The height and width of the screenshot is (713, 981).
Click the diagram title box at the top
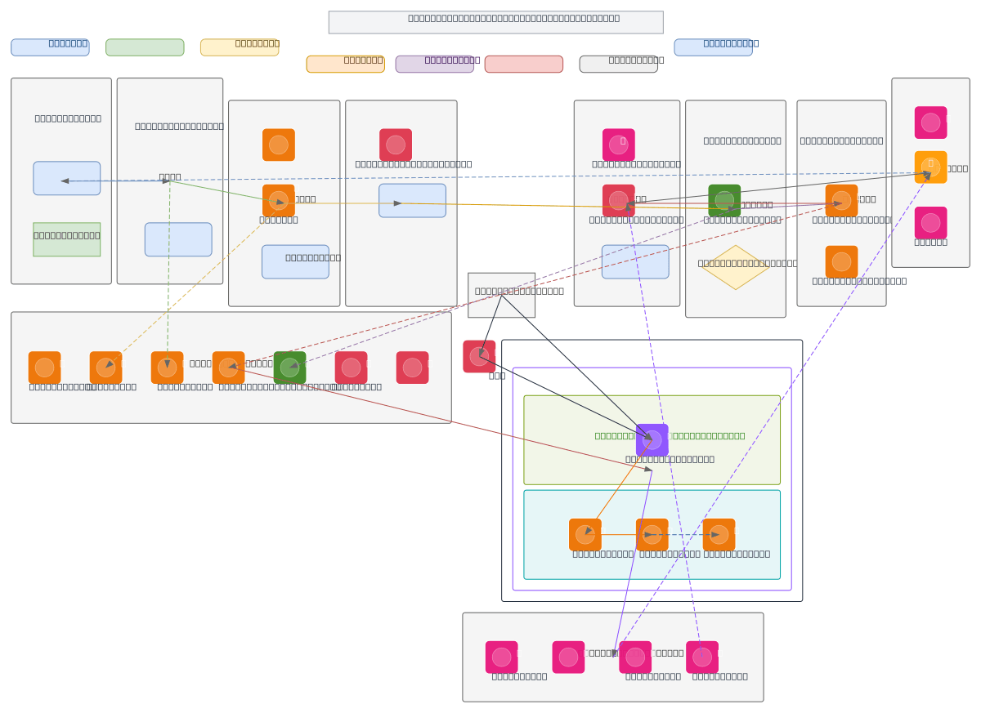[495, 22]
